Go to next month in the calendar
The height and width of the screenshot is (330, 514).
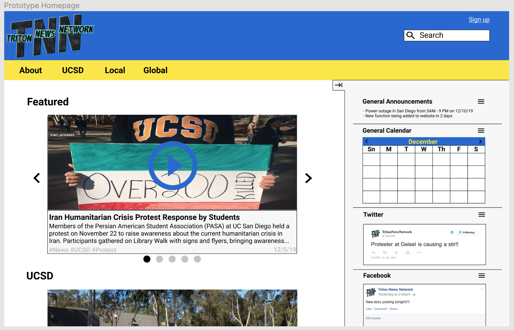click(480, 141)
